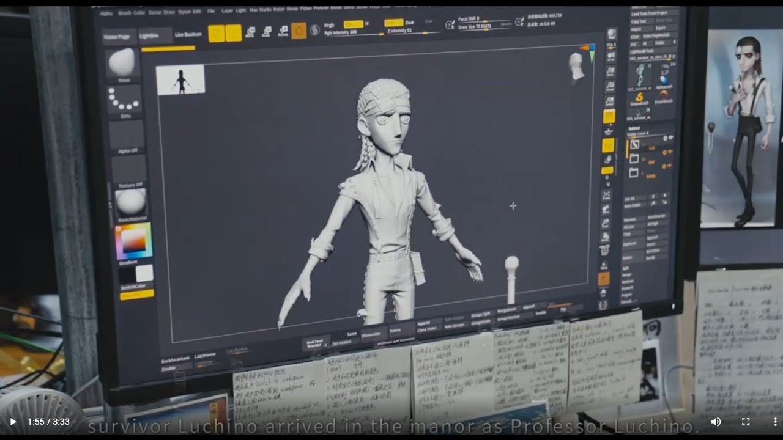The width and height of the screenshot is (783, 440).
Task: Click the yellow Local symmetry icon on the right shelf
Action: [607, 145]
